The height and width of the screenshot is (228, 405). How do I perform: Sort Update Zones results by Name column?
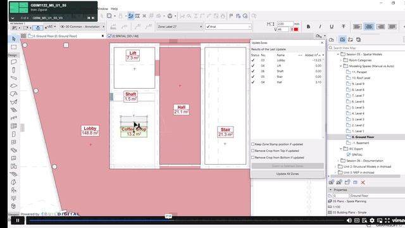[281, 55]
